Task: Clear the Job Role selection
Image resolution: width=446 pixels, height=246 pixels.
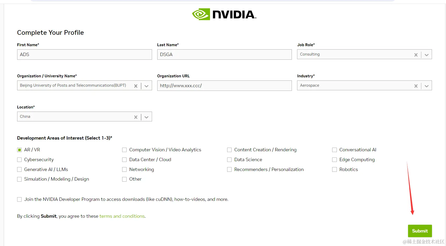Action: coord(416,55)
